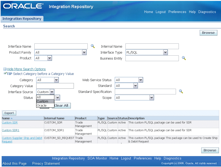Collapse the minus icon beside Hide More Search Options
The image size is (221, 167).
pyautogui.click(x=5, y=69)
